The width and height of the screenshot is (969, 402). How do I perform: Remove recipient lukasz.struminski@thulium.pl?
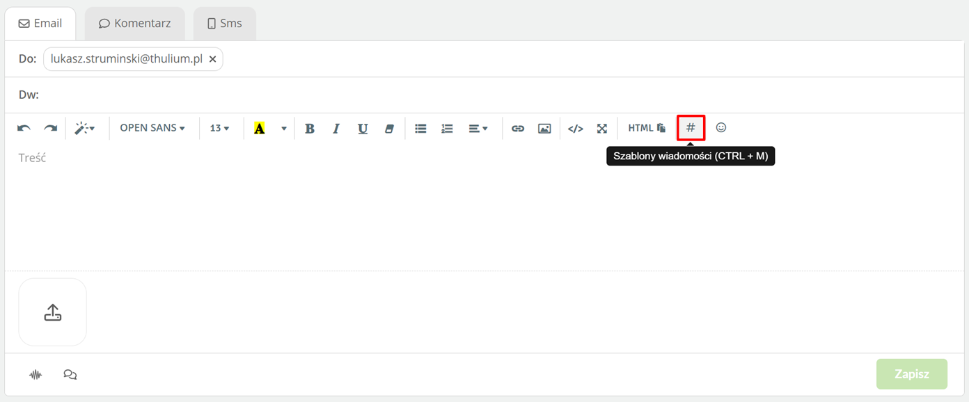(x=212, y=59)
